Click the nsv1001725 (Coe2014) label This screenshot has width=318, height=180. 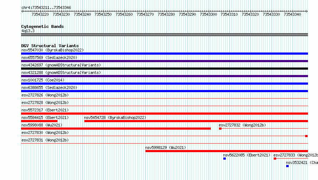[x=43, y=80]
